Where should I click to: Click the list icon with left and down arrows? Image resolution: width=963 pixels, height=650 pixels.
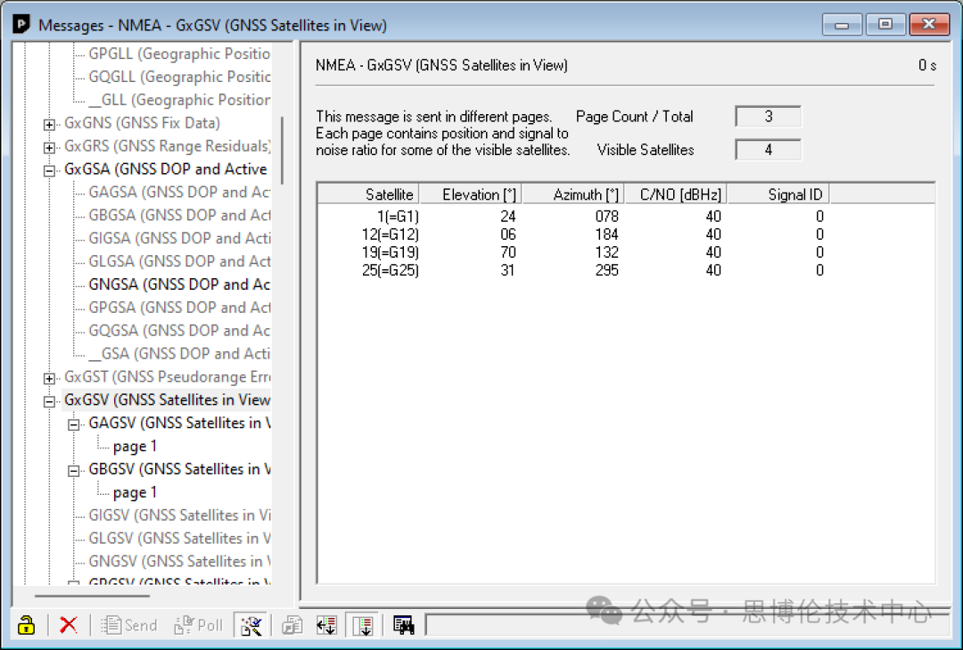pos(326,625)
